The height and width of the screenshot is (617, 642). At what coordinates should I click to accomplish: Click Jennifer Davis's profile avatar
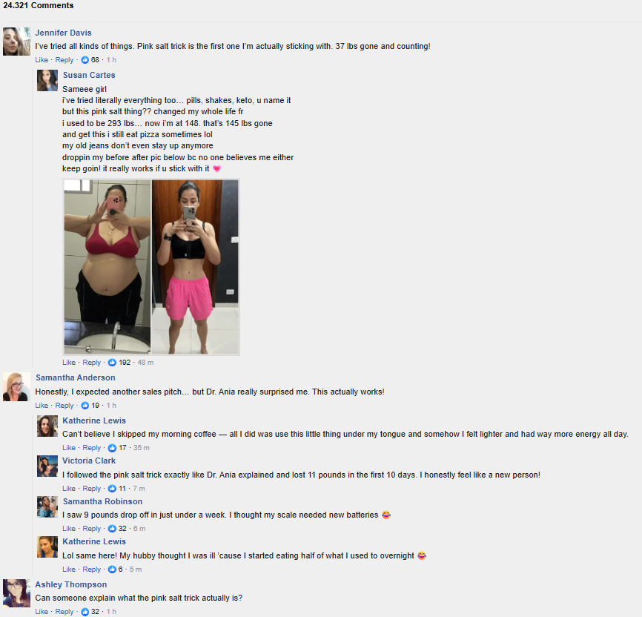pos(16,42)
